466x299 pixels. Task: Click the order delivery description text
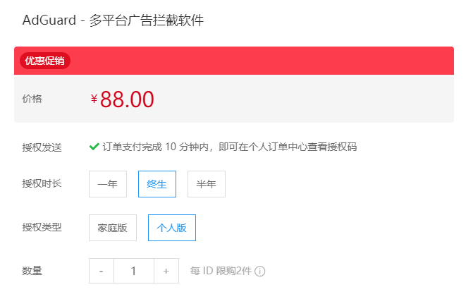[x=229, y=147]
